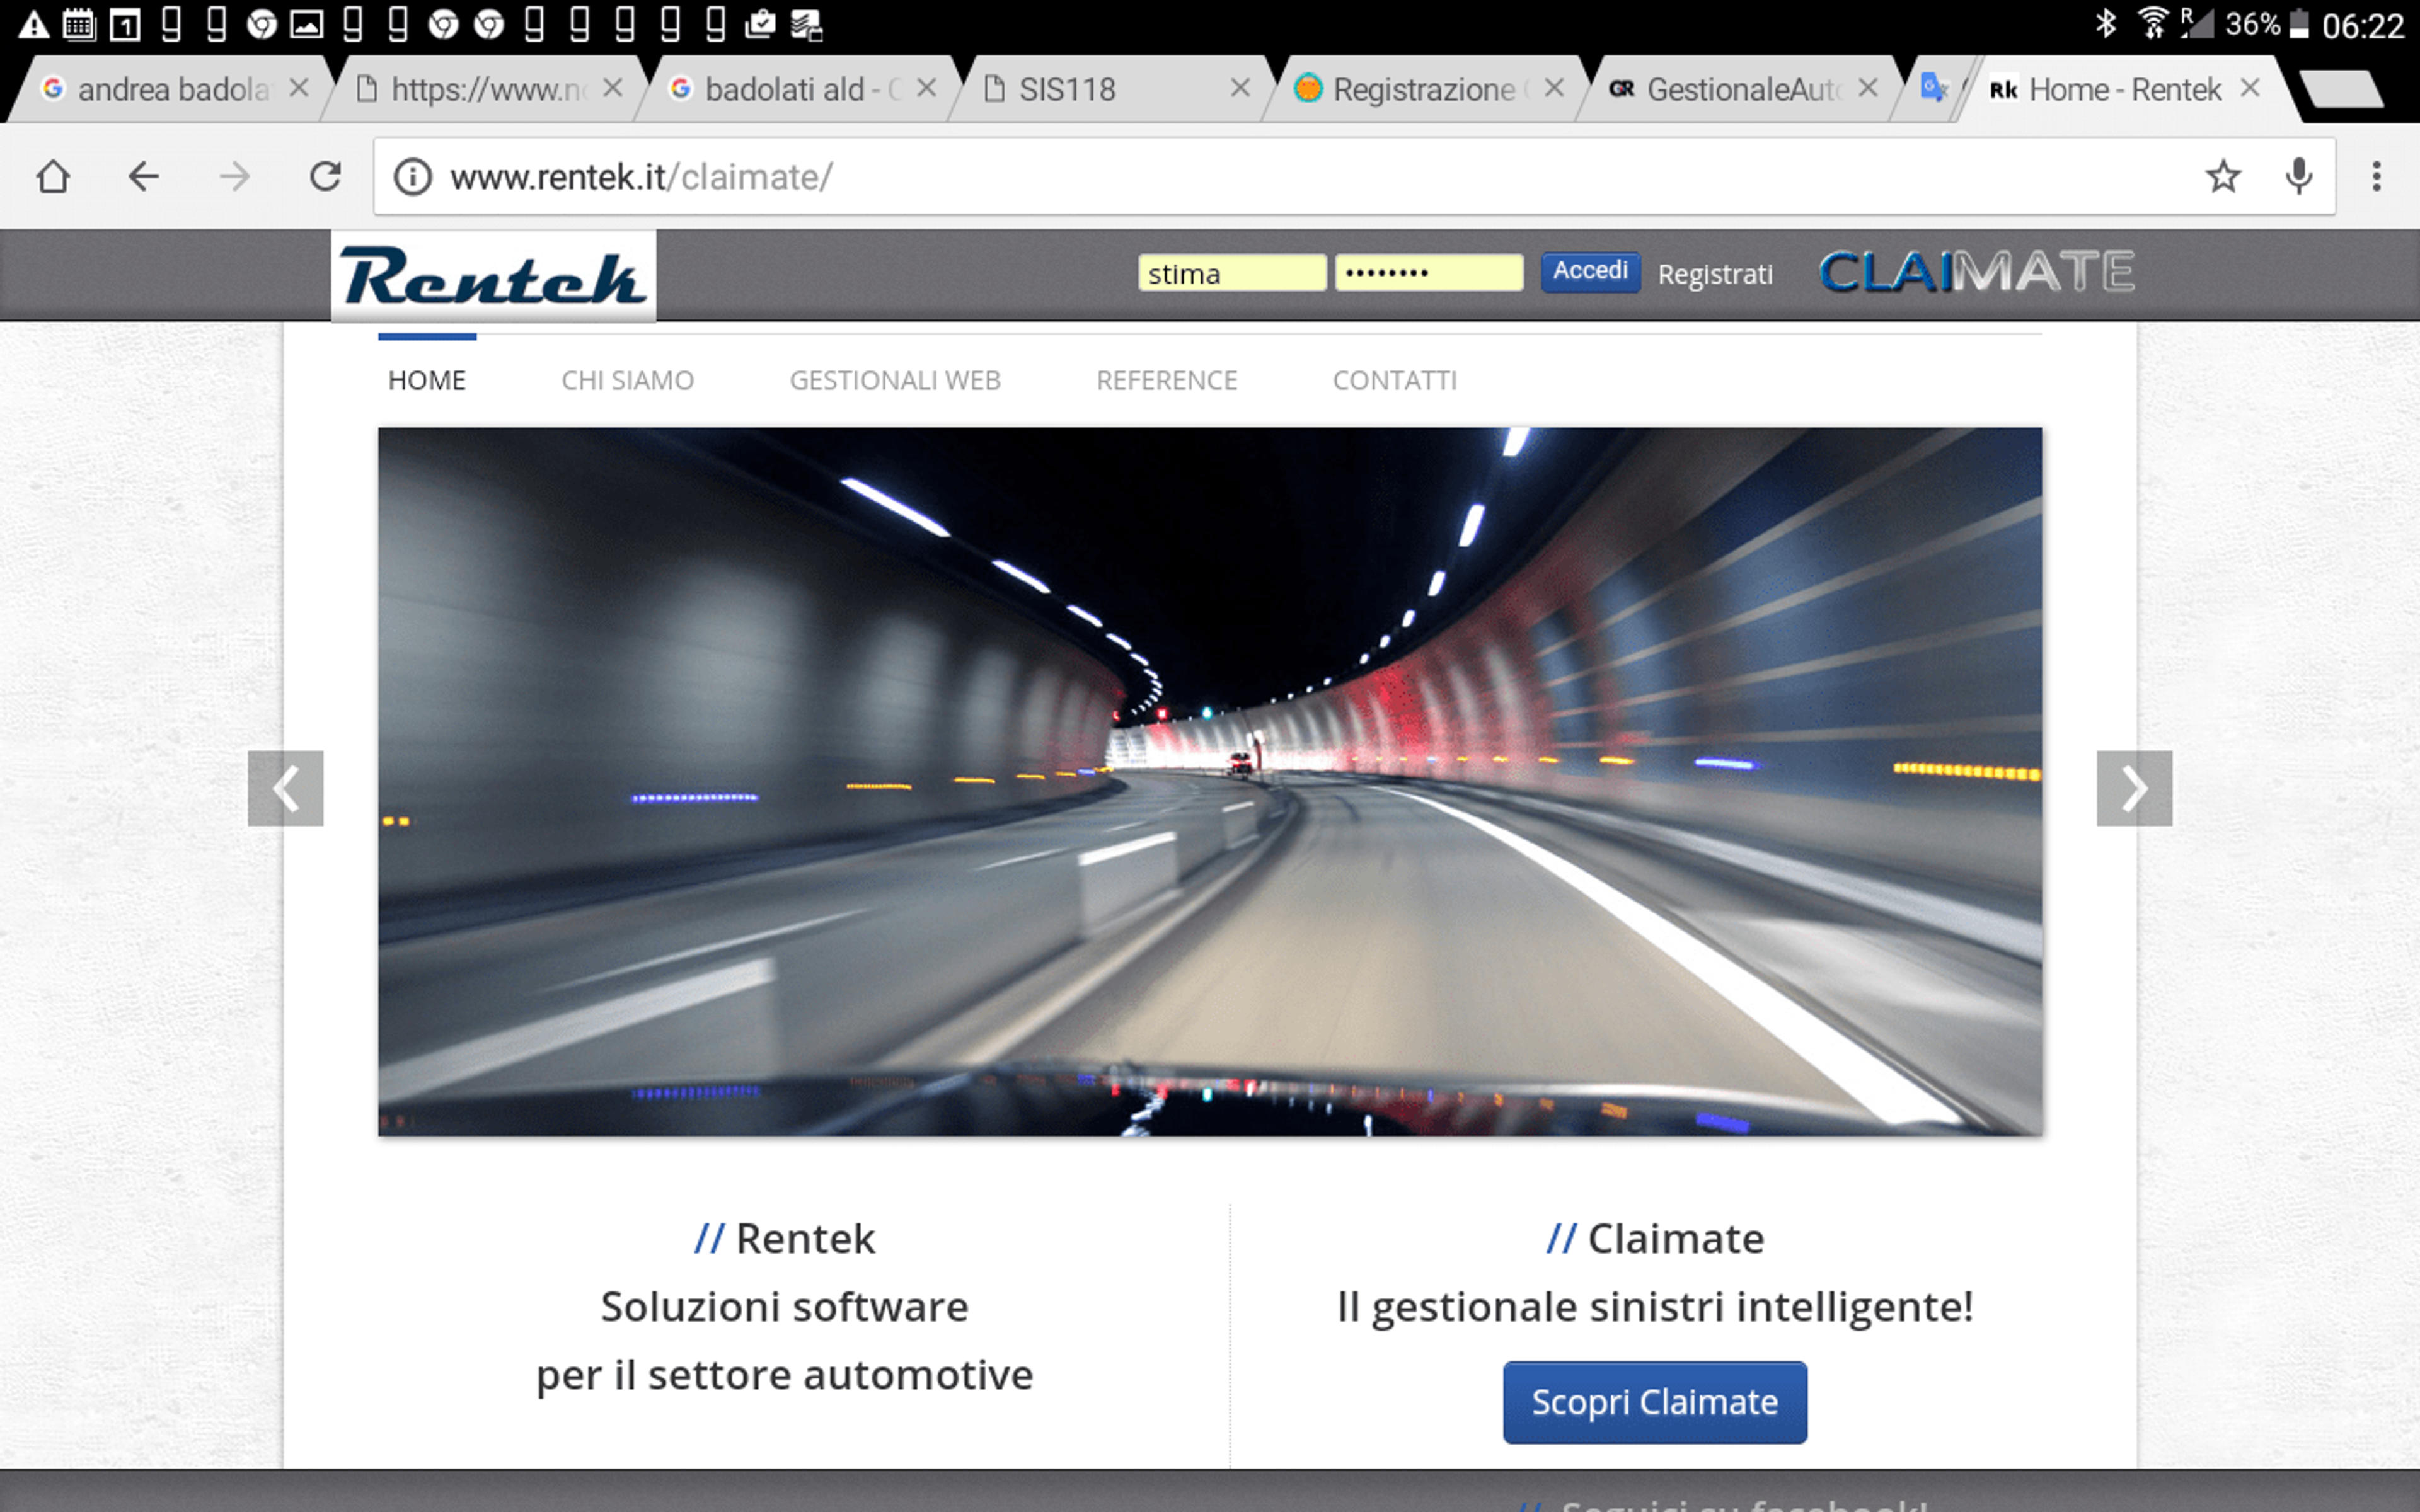The image size is (2420, 1512).
Task: Open Chrome three-dot overflow menu
Action: (x=2376, y=177)
